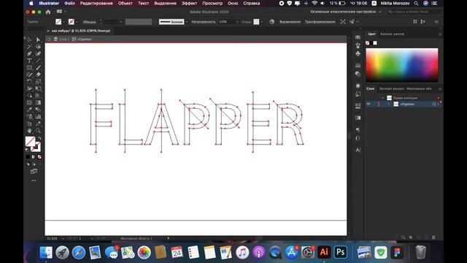
Task: Apply Gradient mode in toolbox
Action: click(34, 157)
